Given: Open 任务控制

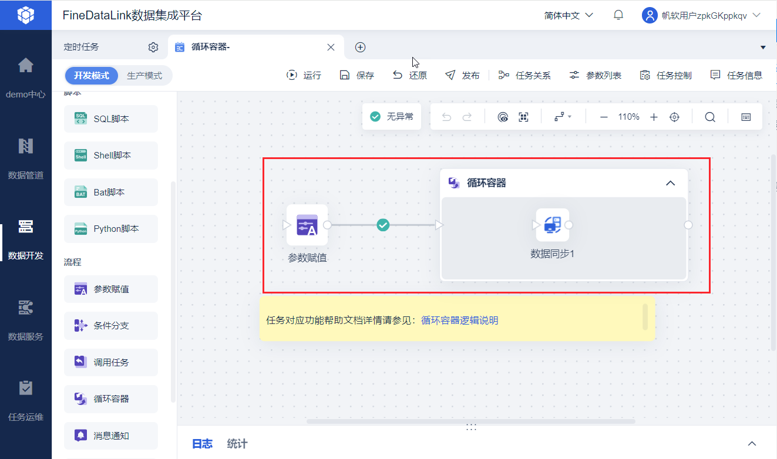Looking at the screenshot, I should pyautogui.click(x=665, y=75).
